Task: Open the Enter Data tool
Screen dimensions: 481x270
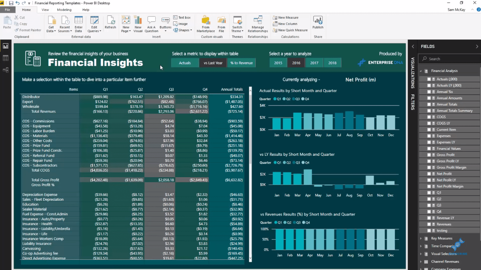Action: point(79,24)
